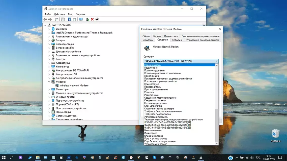
Task: Open Word from the taskbar
Action: (x=69, y=157)
